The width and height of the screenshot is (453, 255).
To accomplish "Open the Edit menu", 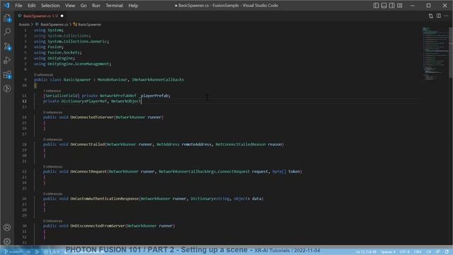I will click(x=31, y=6).
